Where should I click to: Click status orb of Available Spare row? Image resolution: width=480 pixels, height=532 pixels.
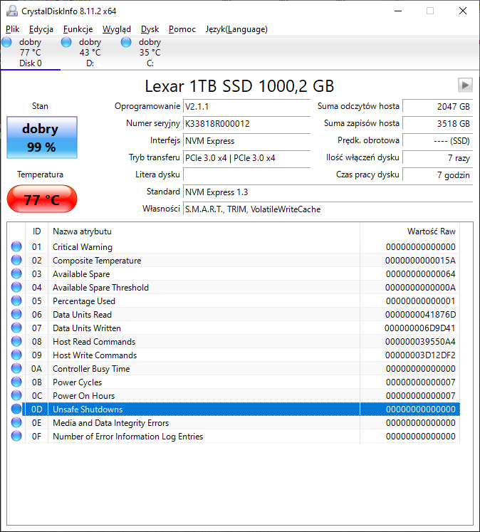click(16, 273)
